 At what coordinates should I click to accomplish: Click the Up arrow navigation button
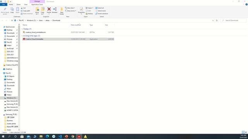coord(12,20)
